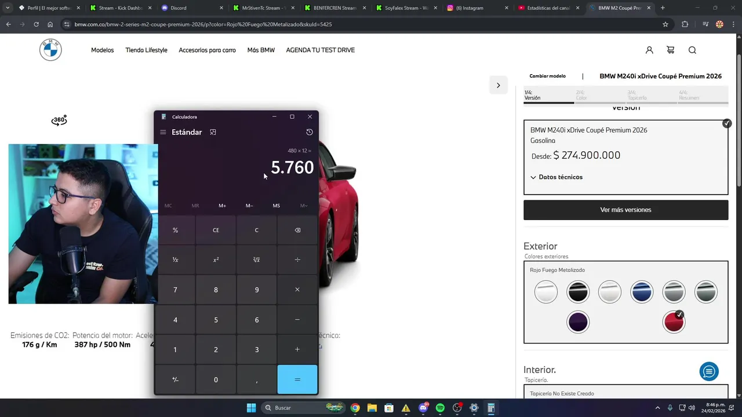The width and height of the screenshot is (742, 417).
Task: Open the blue chat bubble icon
Action: click(x=709, y=371)
